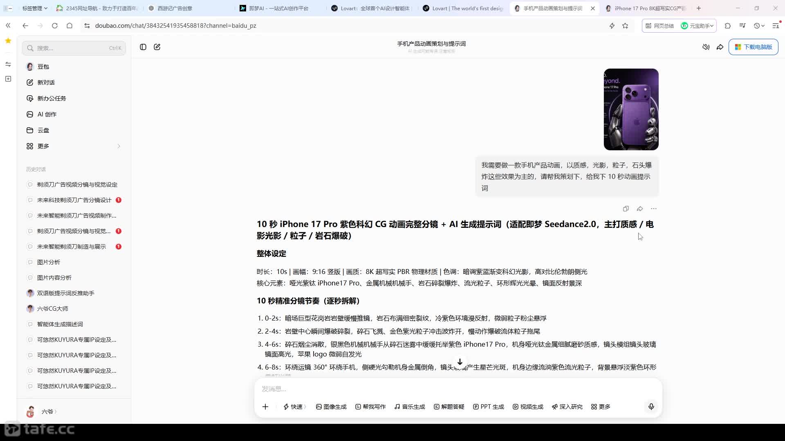Open 云盘 cloud drive in the sidebar
The width and height of the screenshot is (785, 441).
click(74, 130)
